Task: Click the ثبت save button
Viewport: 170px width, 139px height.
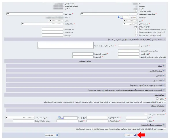Action: tap(130, 135)
